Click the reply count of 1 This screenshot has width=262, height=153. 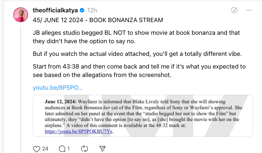pos(69,148)
